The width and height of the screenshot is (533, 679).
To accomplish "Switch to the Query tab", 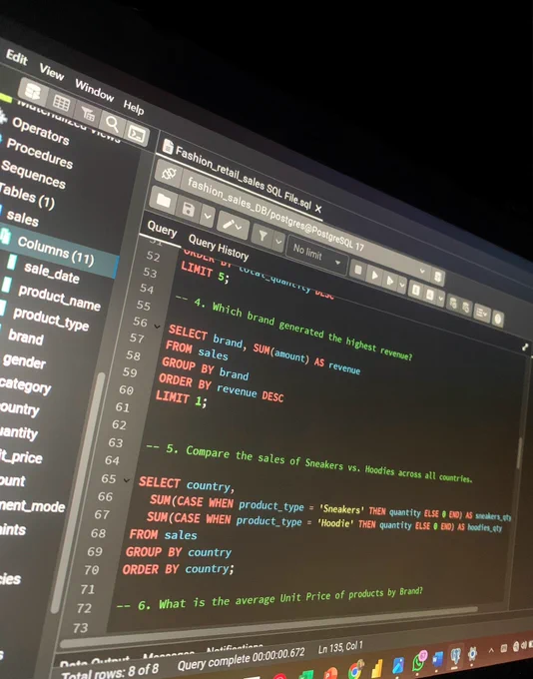I will (162, 229).
